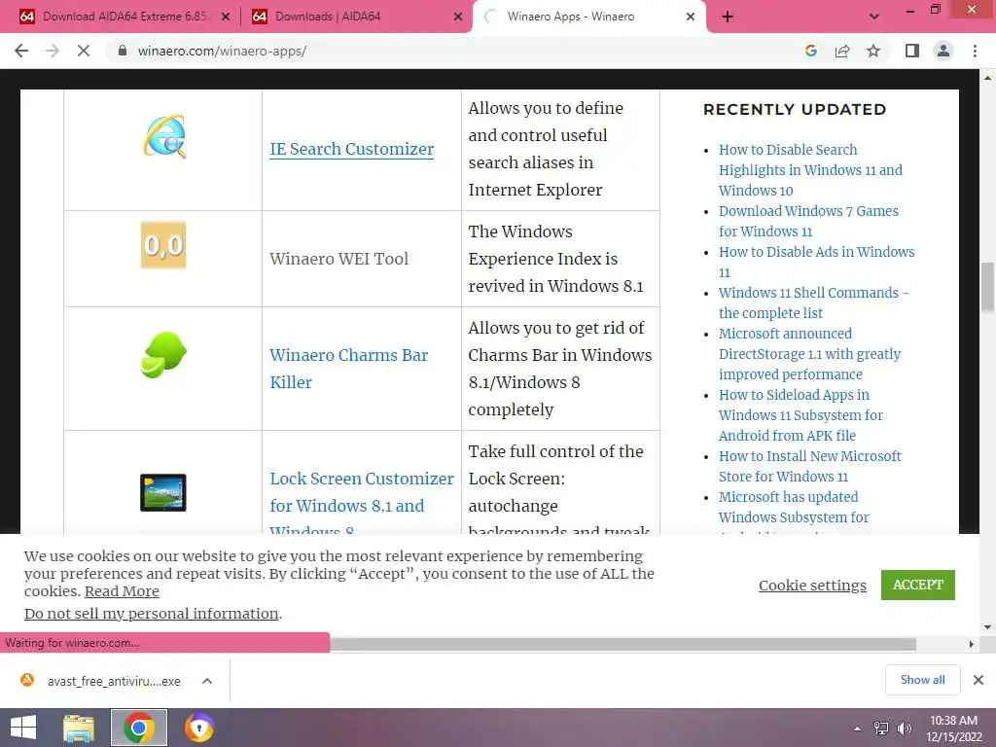This screenshot has height=747, width=996.
Task: Click the horizontal scrollbar at the page bottom
Action: click(x=622, y=644)
